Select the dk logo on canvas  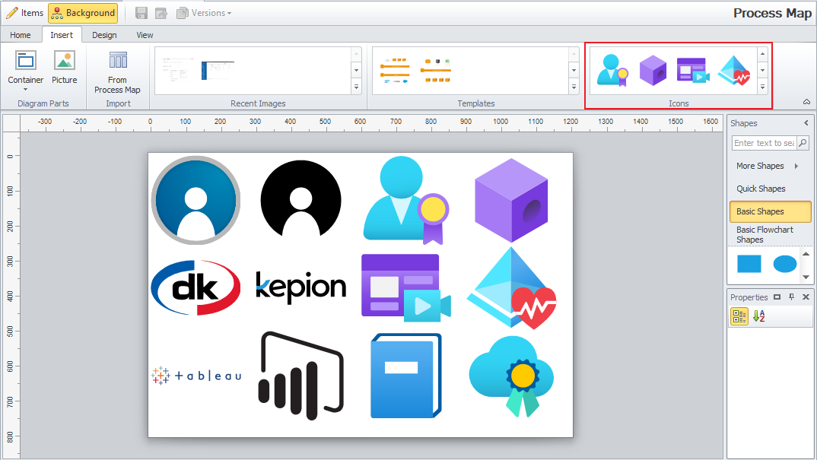pyautogui.click(x=196, y=287)
